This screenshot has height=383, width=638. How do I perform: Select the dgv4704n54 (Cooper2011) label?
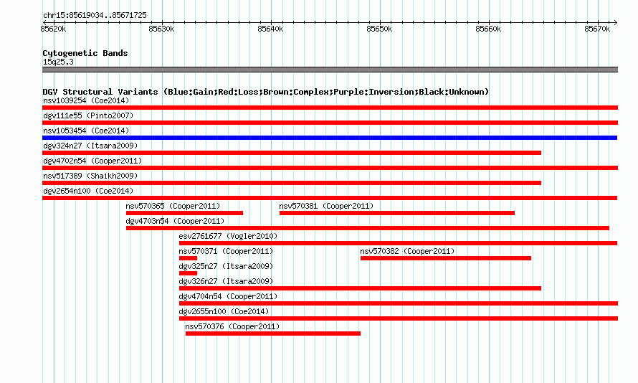coord(228,296)
